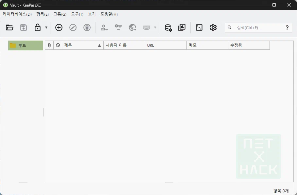Image resolution: width=297 pixels, height=195 pixels.
Task: Sort by URL column header
Action: point(166,45)
